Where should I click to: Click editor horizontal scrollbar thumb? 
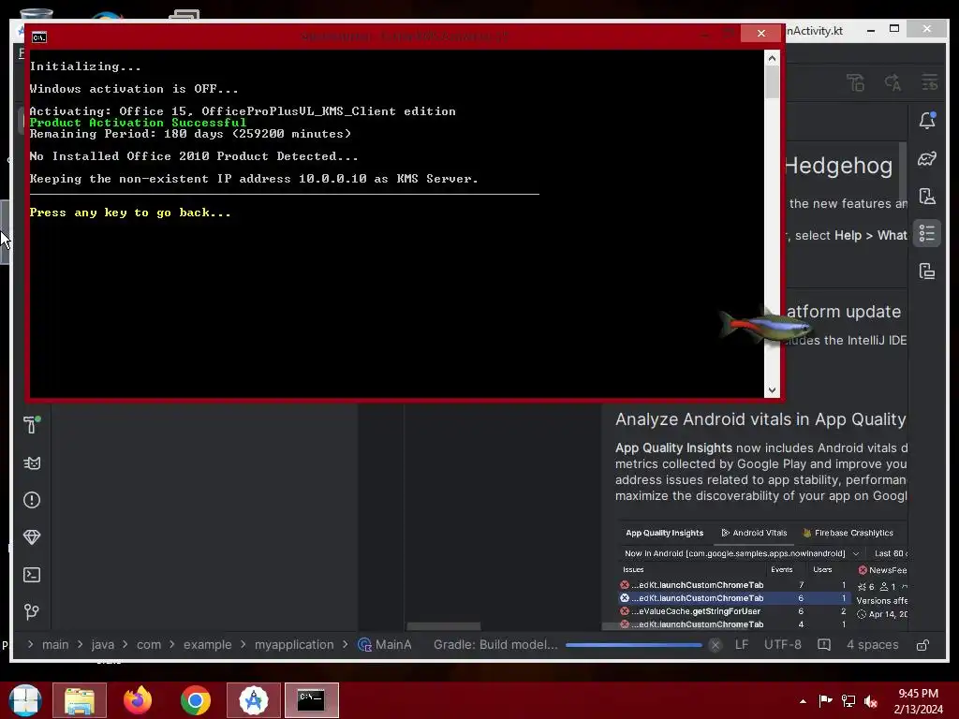pos(444,626)
